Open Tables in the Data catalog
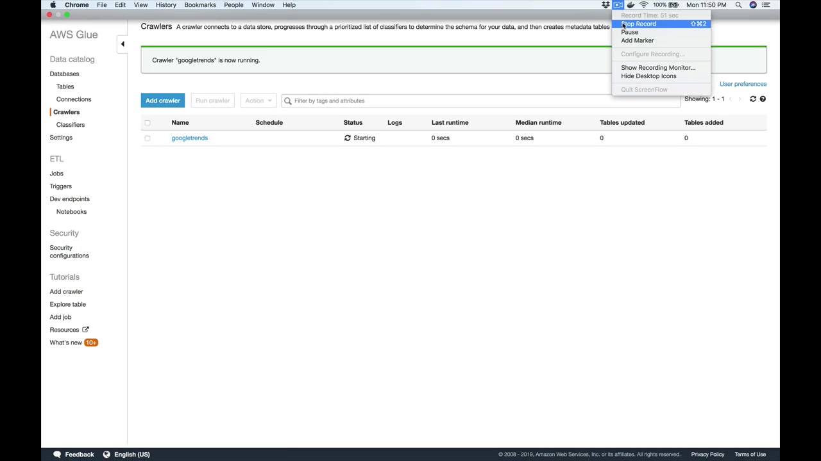Screen dimensions: 821x461 (65, 86)
